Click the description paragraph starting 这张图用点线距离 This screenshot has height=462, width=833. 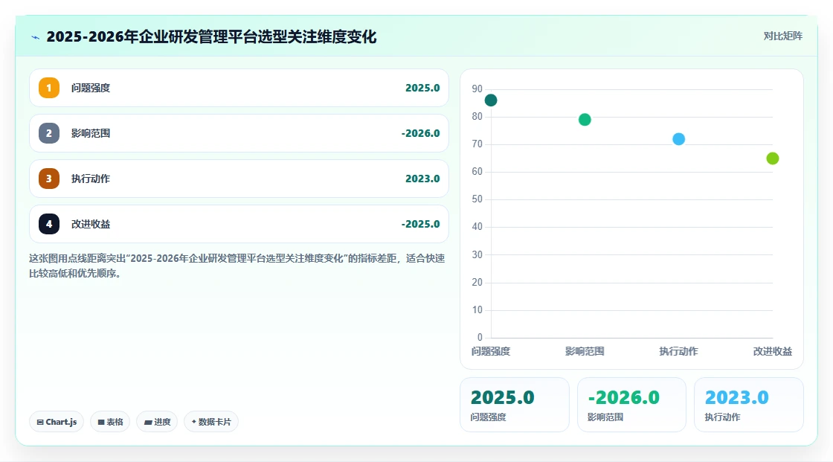237,266
